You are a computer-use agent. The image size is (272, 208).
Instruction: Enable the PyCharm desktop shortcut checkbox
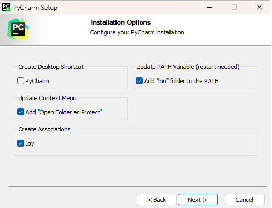pos(20,81)
